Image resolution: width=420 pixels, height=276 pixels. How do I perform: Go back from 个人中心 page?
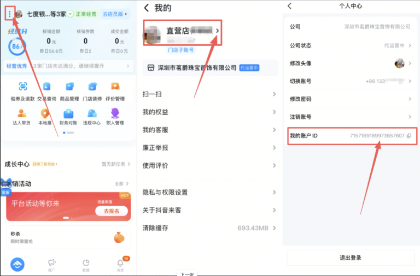[289, 6]
